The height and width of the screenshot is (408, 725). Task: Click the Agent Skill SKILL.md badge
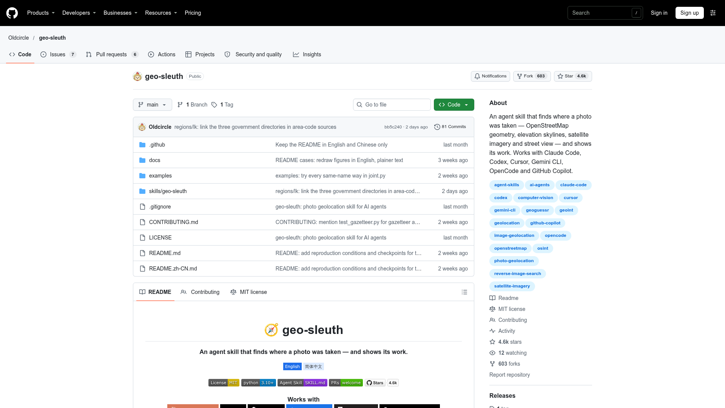coord(302,383)
